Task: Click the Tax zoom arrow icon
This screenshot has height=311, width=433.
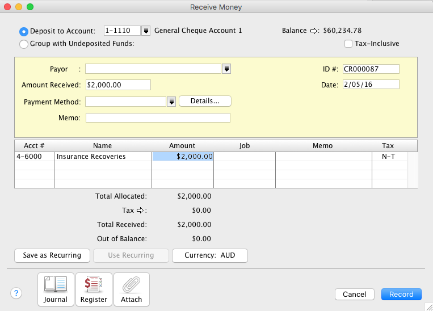Action: coord(142,211)
